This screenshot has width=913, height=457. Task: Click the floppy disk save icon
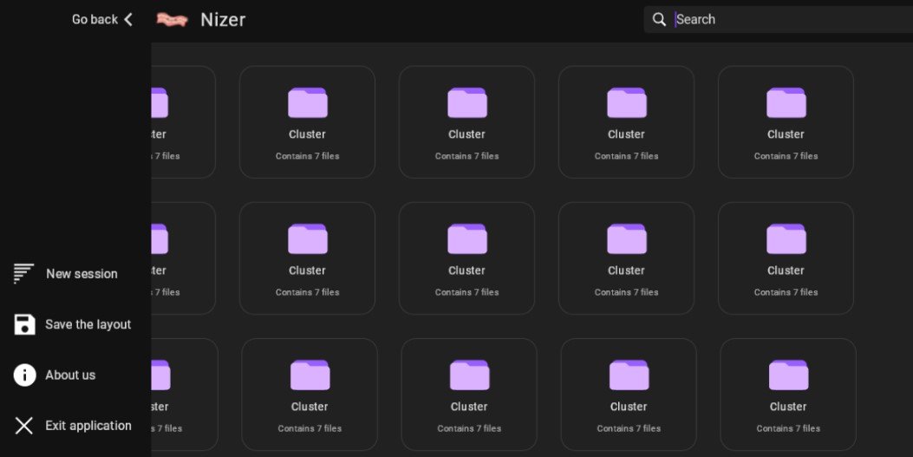24,324
